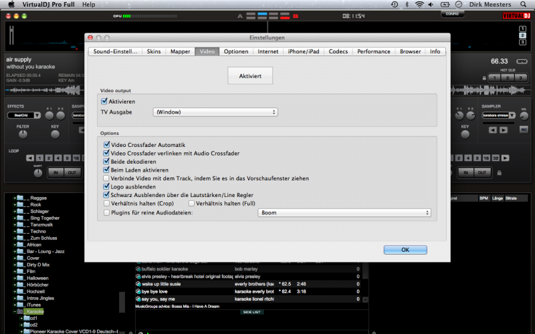Enable Plugins für reine Audiodateien checkbox
535x334 pixels.
[x=106, y=212]
